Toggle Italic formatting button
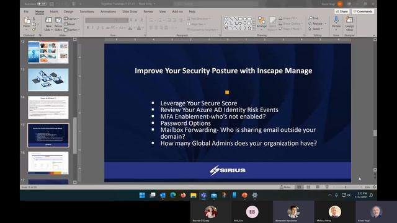397x223 pixels. pyautogui.click(x=92, y=28)
